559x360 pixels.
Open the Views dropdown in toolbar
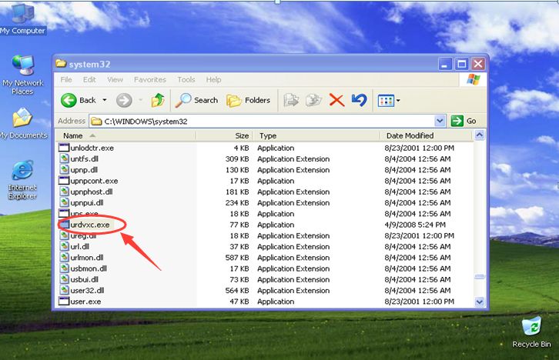pyautogui.click(x=389, y=101)
